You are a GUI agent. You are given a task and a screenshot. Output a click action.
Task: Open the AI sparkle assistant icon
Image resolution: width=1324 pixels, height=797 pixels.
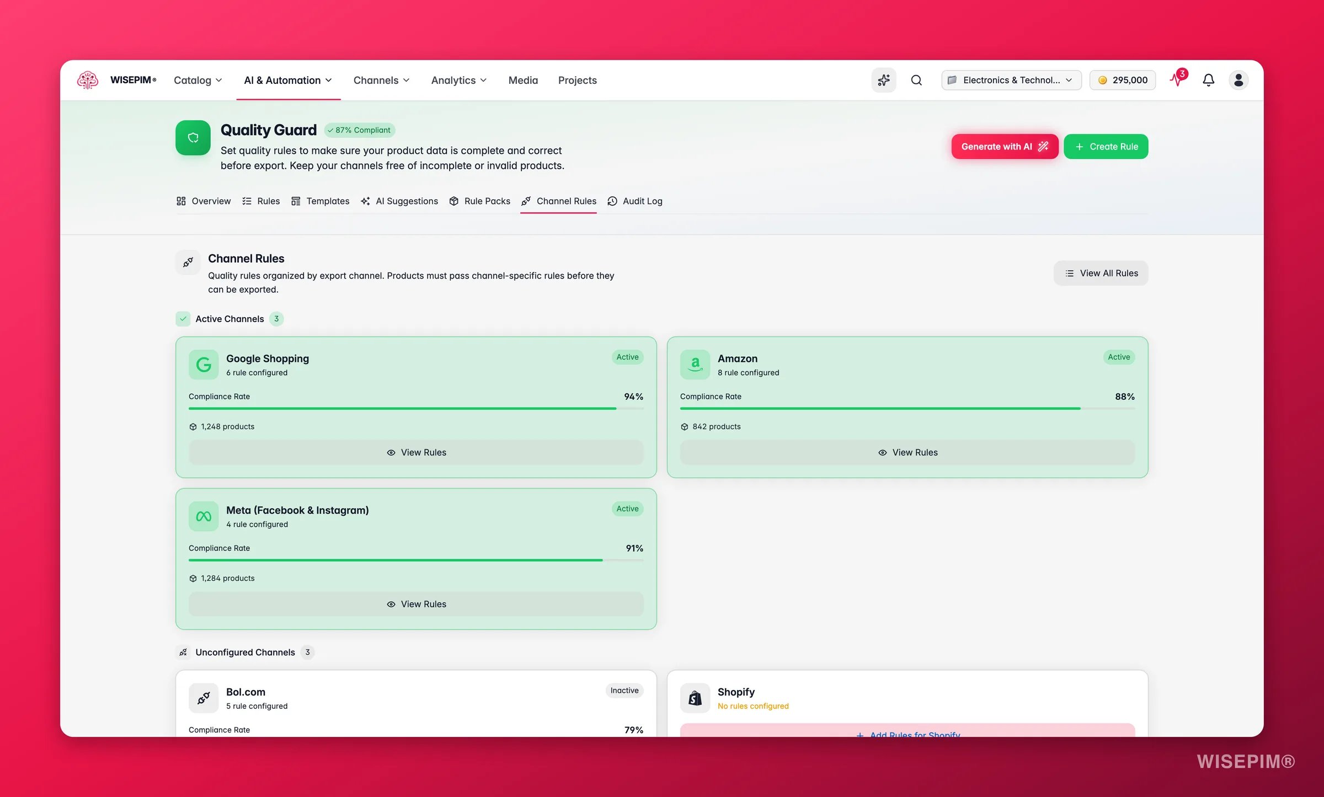(x=884, y=80)
